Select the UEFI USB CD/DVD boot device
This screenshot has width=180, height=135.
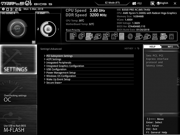pyautogui.click(x=97, y=36)
